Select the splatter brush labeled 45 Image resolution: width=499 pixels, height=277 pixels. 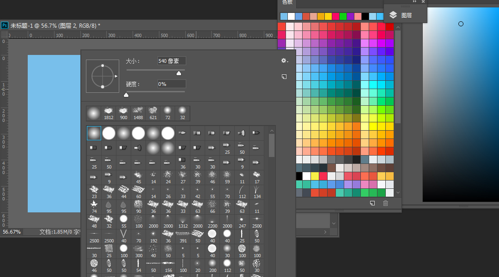(139, 177)
